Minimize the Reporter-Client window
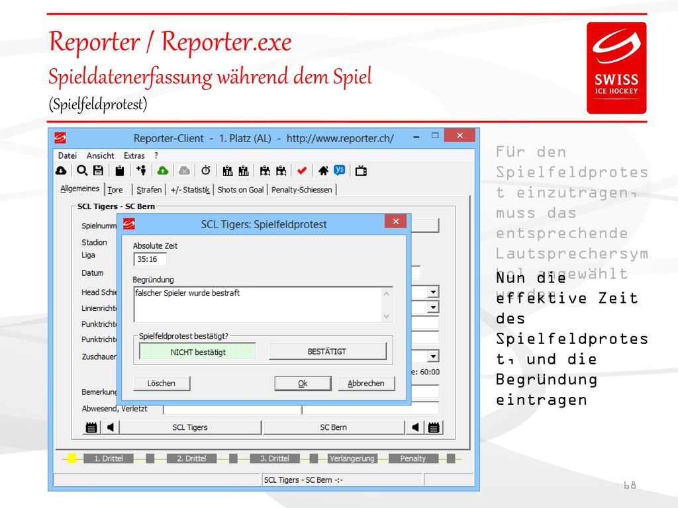 click(416, 137)
